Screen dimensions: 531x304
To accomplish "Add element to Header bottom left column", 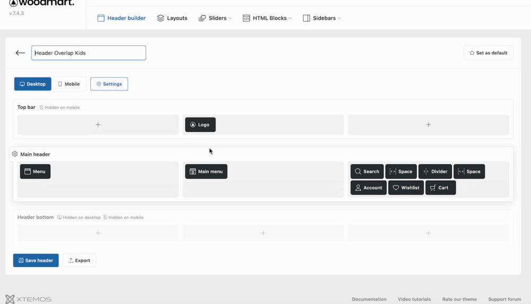I will (98, 233).
